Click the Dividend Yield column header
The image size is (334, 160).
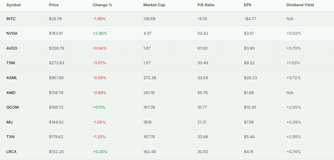click(300, 5)
